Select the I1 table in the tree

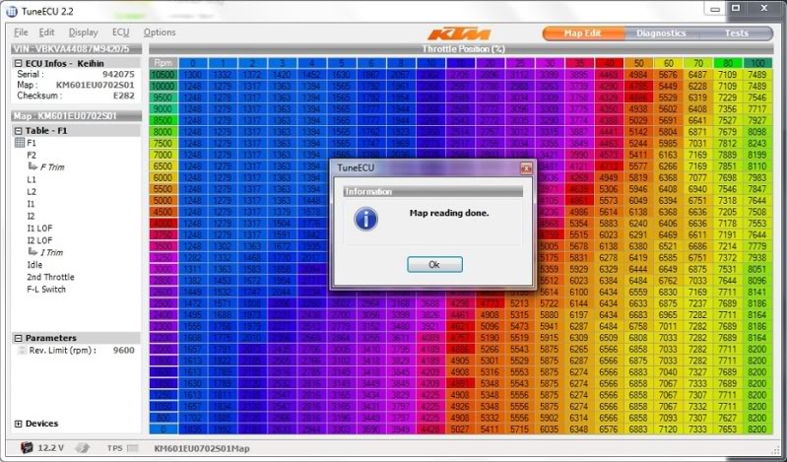pos(32,204)
